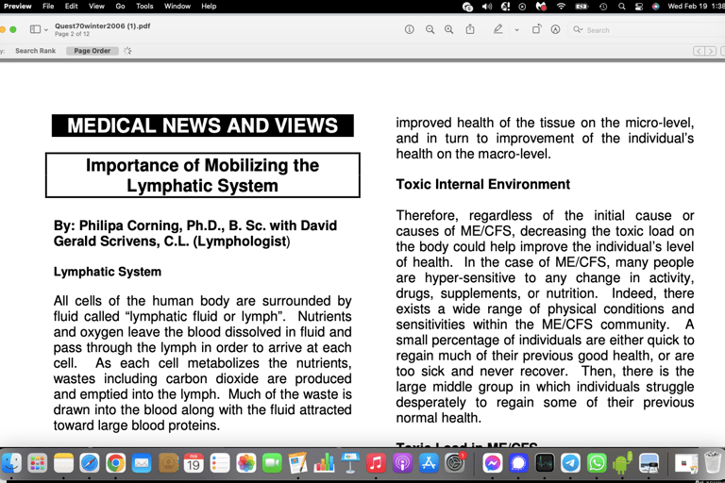Click the date and time clock
This screenshot has height=483, width=725.
click(x=696, y=7)
